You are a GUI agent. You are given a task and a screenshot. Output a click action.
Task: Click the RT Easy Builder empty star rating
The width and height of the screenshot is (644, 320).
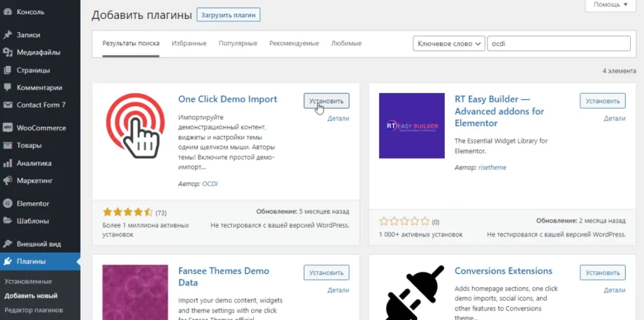click(404, 221)
